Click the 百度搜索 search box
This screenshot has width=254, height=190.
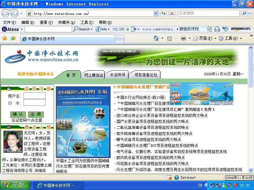[x=209, y=13]
